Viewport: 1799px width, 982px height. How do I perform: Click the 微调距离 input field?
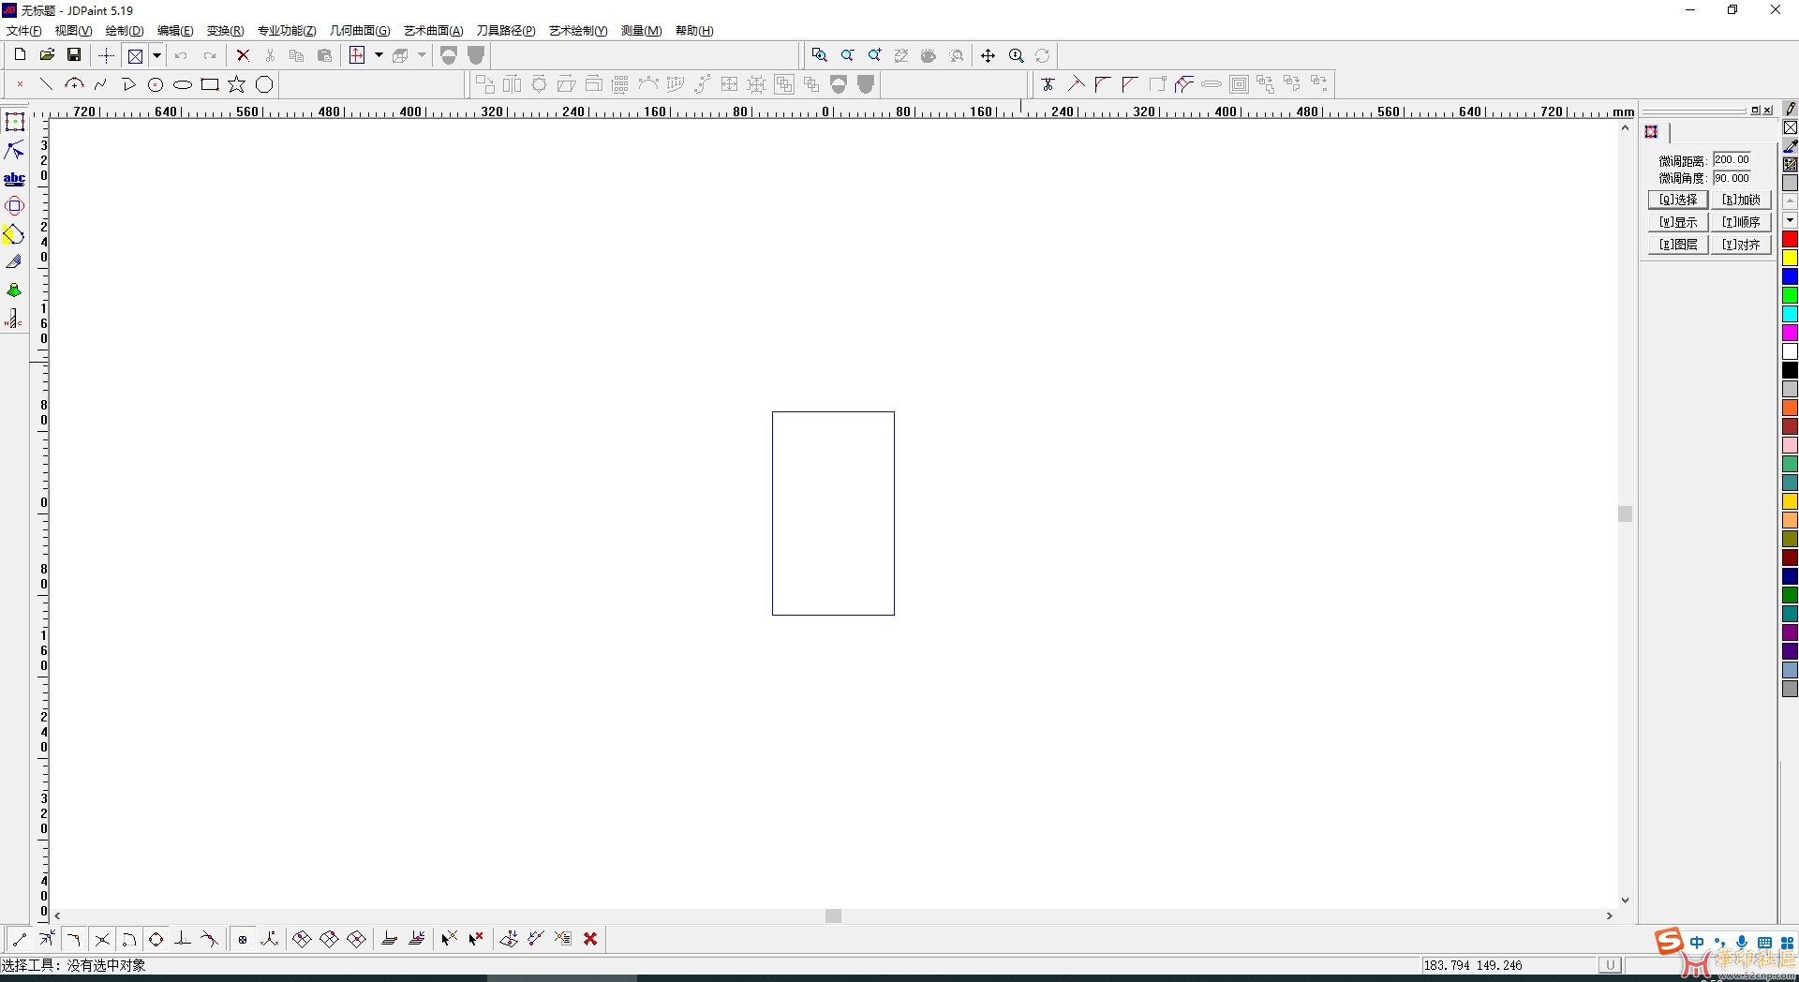pos(1732,160)
